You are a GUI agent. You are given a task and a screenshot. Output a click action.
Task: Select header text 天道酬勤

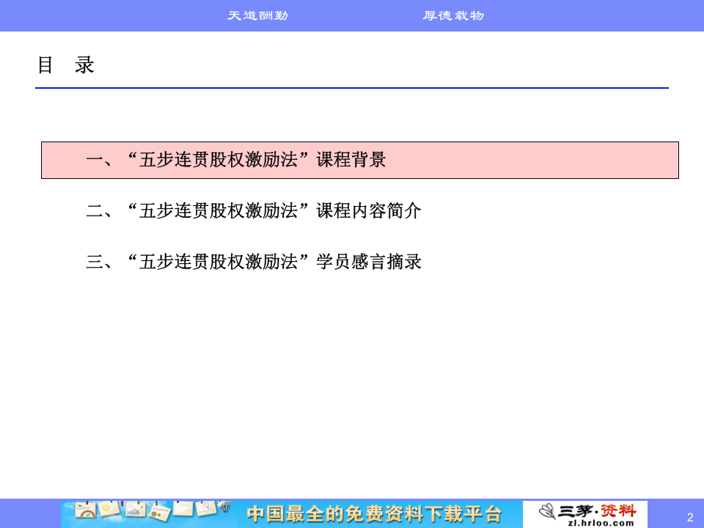tap(257, 15)
